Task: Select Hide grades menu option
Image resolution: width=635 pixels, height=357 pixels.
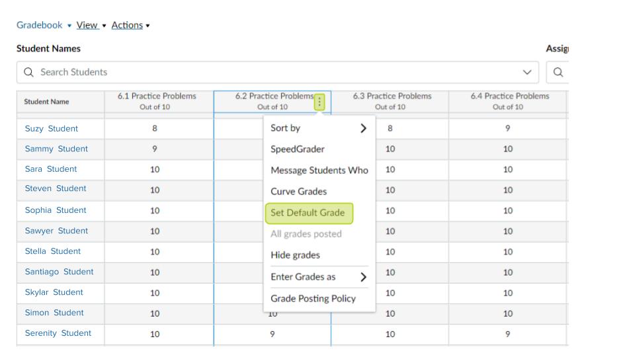Action: [x=295, y=255]
